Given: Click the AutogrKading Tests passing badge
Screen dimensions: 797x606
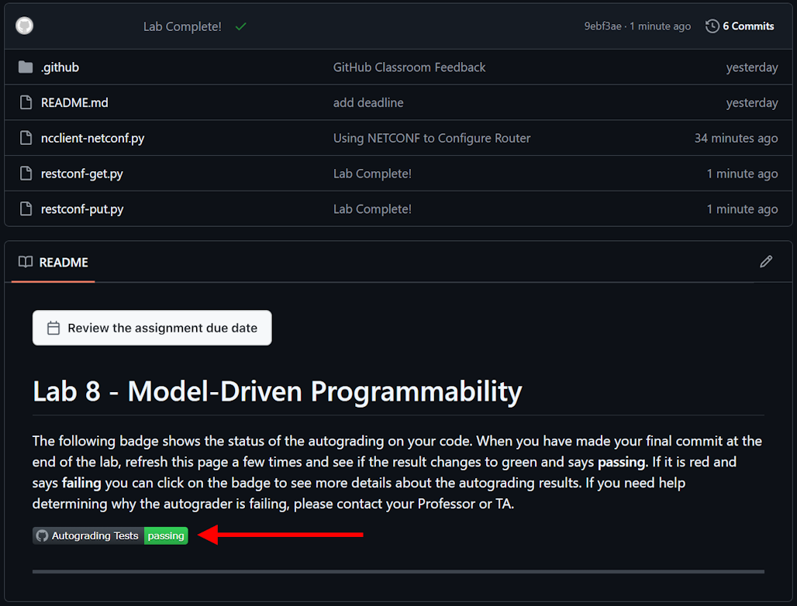Looking at the screenshot, I should tap(110, 535).
